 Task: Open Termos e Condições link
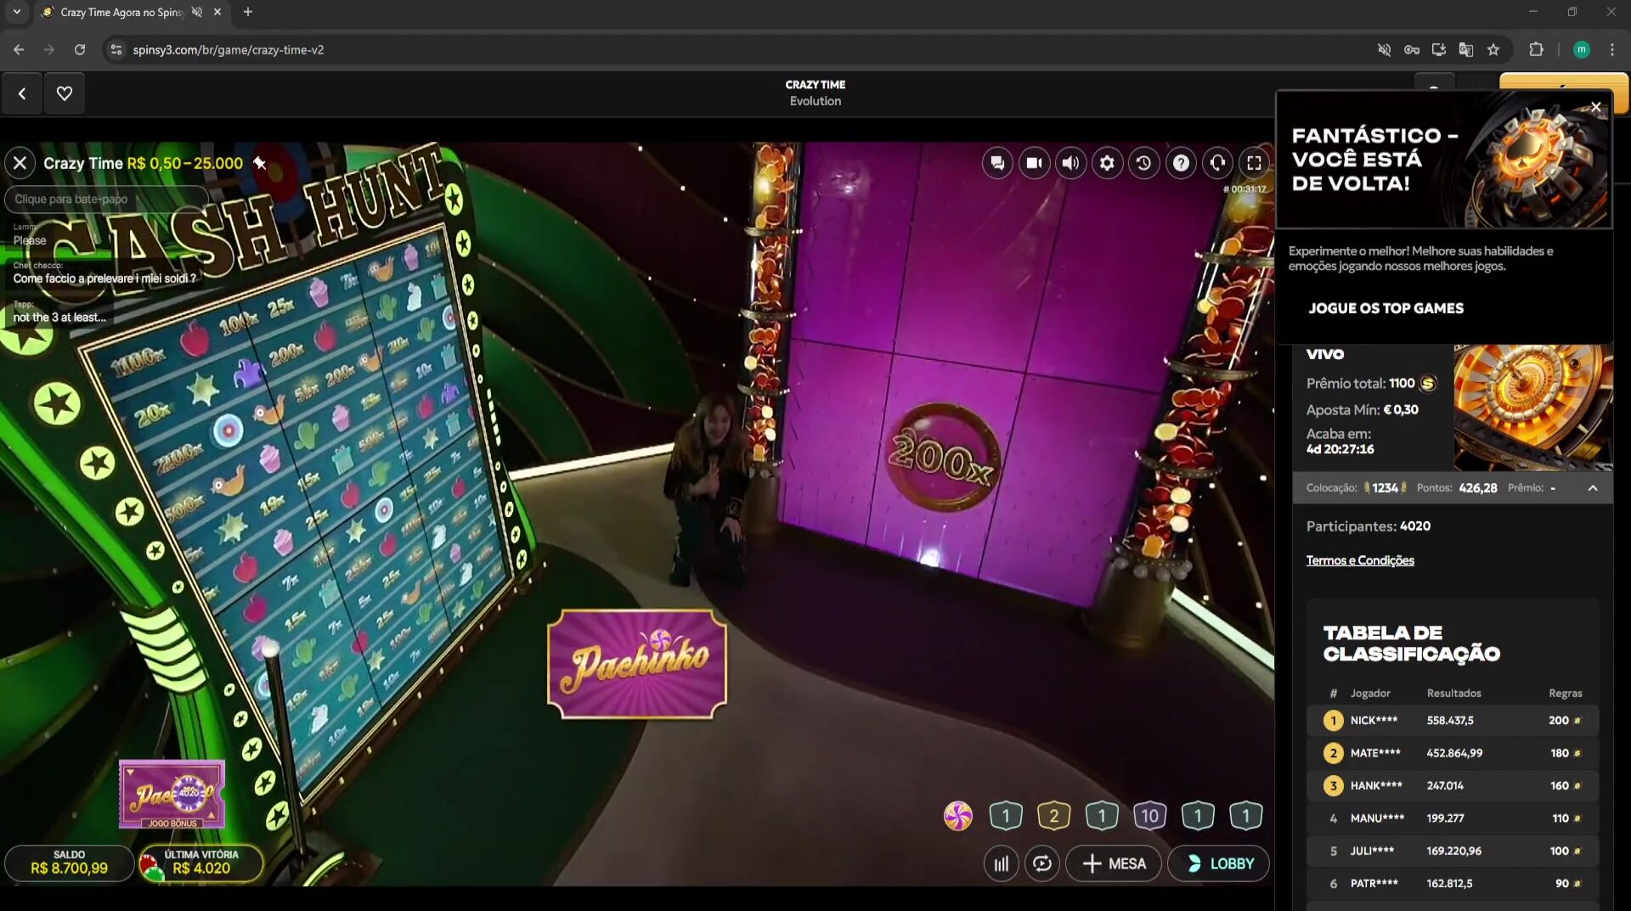pos(1360,560)
